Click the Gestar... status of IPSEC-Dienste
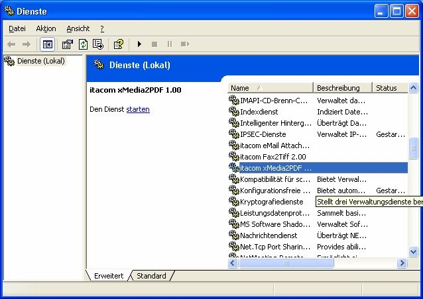The width and height of the screenshot is (423, 299). 391,134
